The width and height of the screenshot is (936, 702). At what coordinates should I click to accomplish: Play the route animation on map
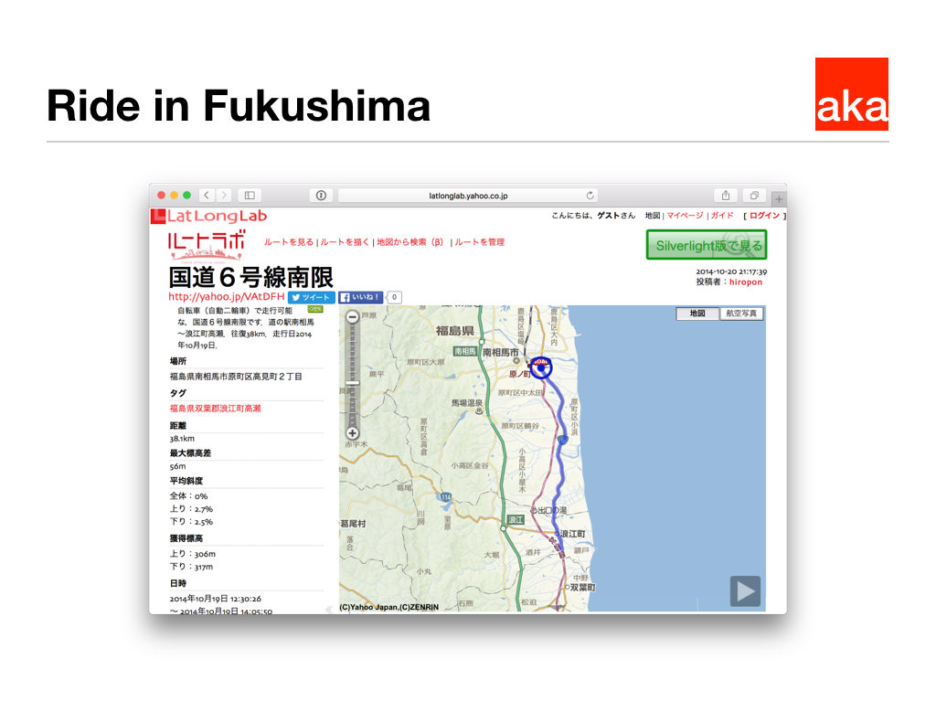coord(745,591)
